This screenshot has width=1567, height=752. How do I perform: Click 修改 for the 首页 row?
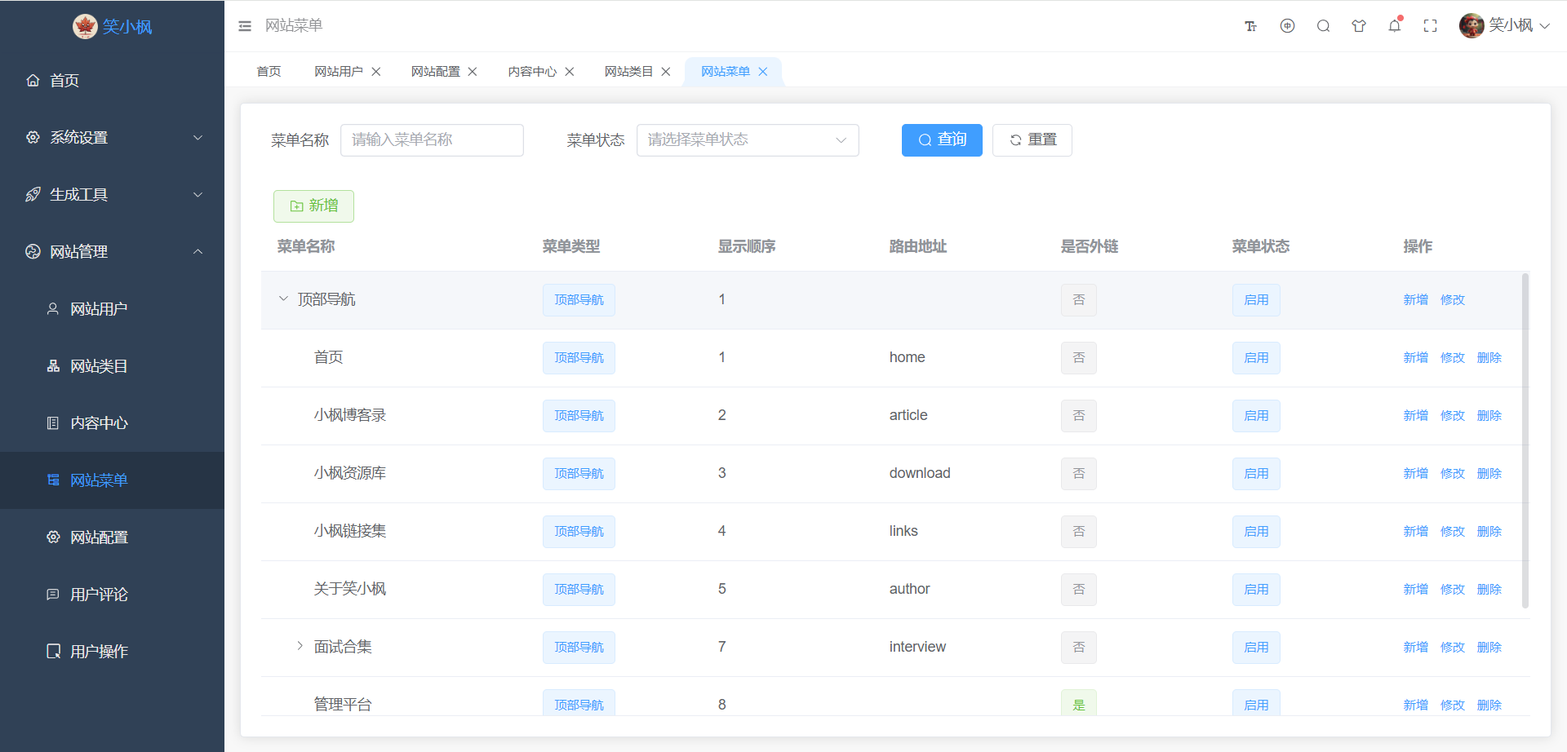pos(1453,358)
